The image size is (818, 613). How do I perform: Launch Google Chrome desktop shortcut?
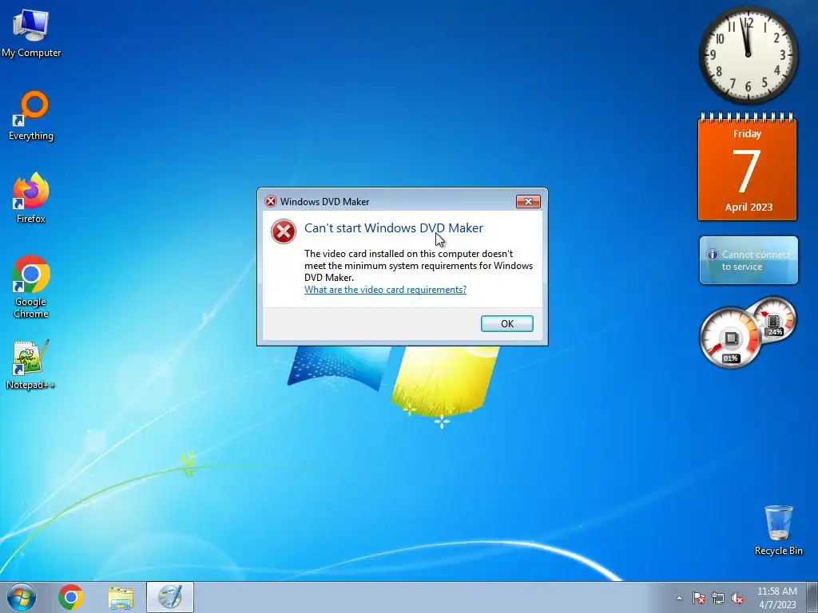coord(31,287)
